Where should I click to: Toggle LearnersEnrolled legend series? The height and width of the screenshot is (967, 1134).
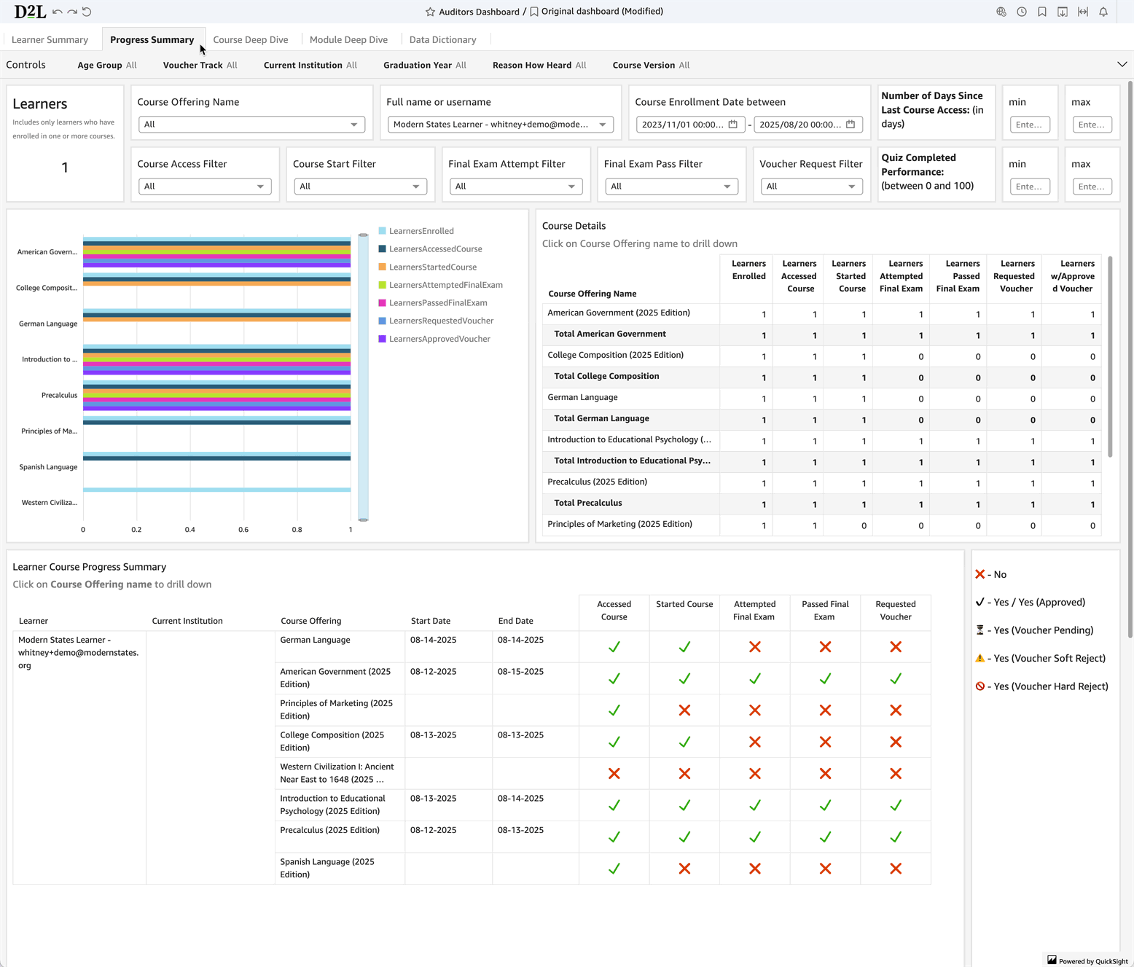pos(421,231)
